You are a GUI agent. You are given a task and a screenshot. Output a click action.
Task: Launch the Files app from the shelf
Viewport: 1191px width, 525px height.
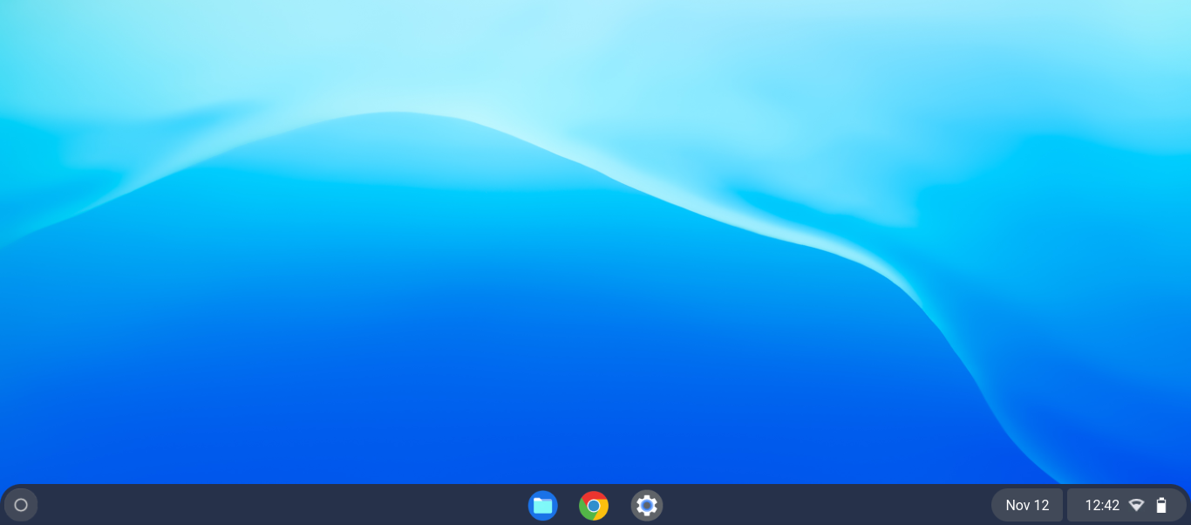(x=542, y=505)
